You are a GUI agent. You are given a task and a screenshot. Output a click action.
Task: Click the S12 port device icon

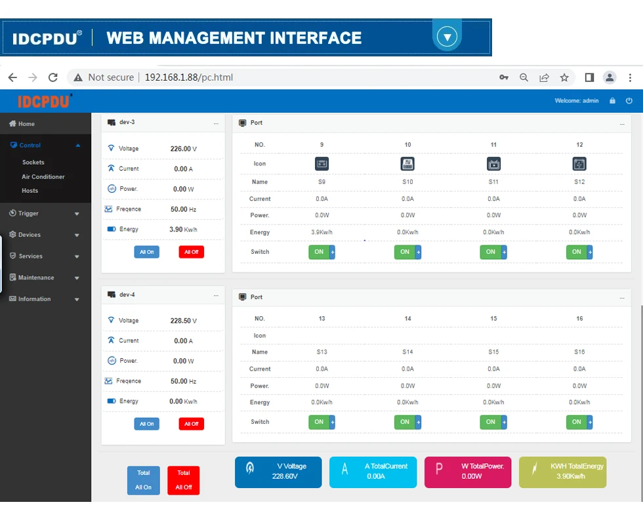coord(579,164)
